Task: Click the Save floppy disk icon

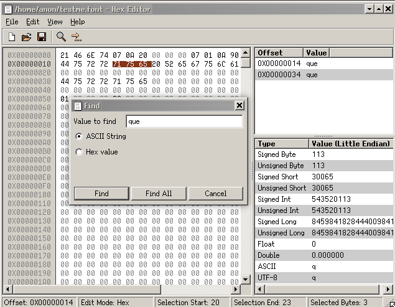Action: coord(41,37)
